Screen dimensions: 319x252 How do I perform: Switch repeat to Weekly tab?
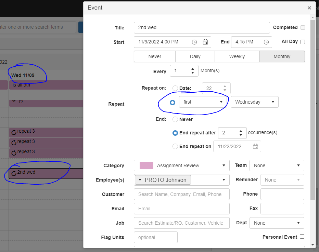pos(237,56)
